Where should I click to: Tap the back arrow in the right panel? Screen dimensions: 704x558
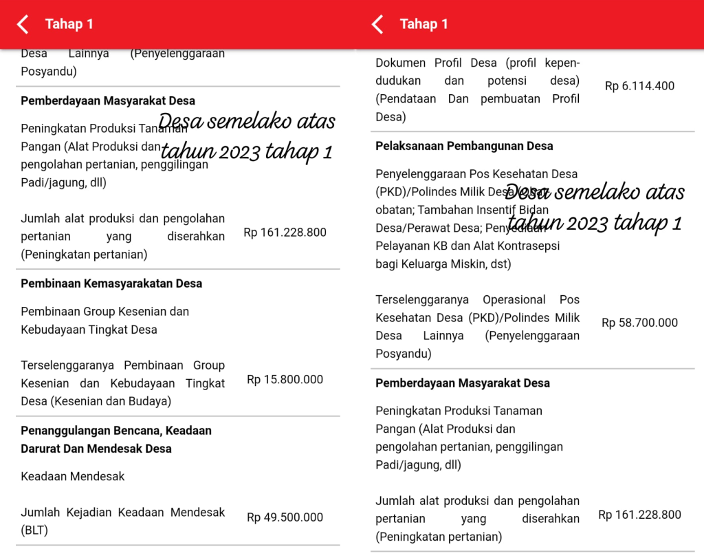click(x=377, y=25)
